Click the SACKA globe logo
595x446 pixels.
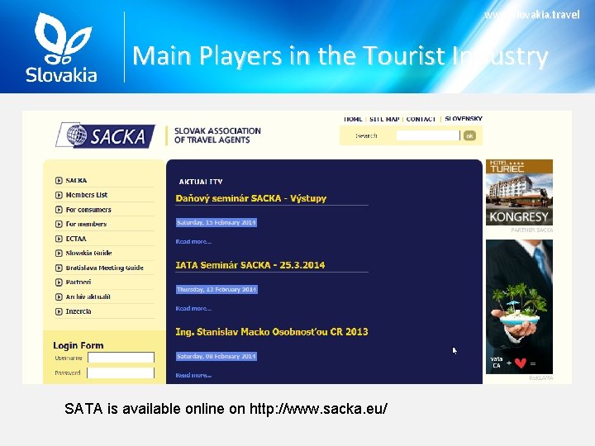coord(106,135)
